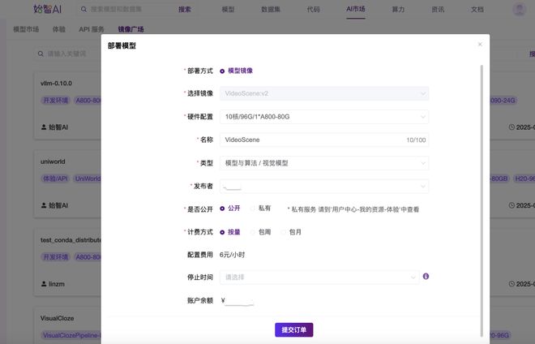Screen dimensions: 535x344
Task: Click the 始智AI logo
Action: coord(48,9)
